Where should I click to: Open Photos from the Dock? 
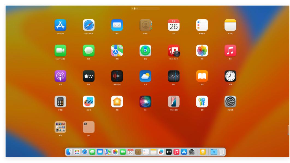pos(115,152)
